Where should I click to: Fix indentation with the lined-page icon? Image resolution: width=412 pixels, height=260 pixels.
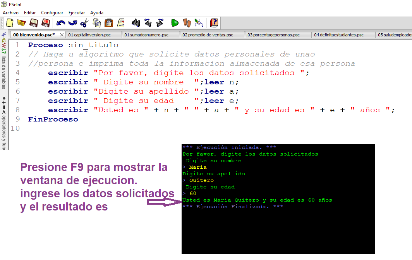pos(121,23)
